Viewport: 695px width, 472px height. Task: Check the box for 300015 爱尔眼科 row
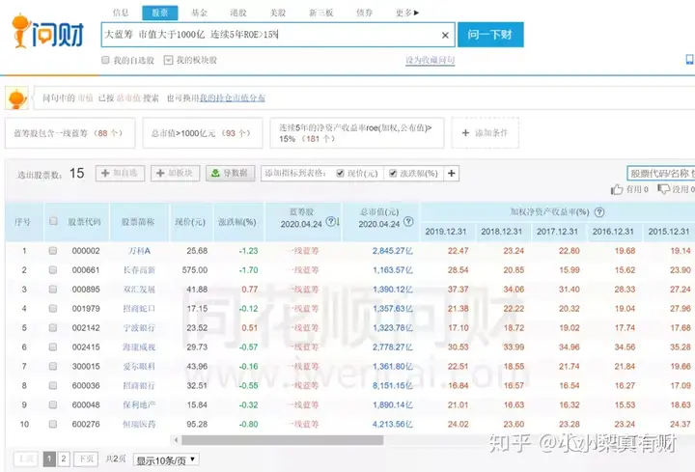53,367
